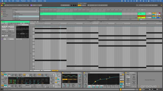This screenshot has height=91, width=163.
Task: Select the green Keys clip in Arrangement
Action: pyautogui.click(x=81, y=14)
